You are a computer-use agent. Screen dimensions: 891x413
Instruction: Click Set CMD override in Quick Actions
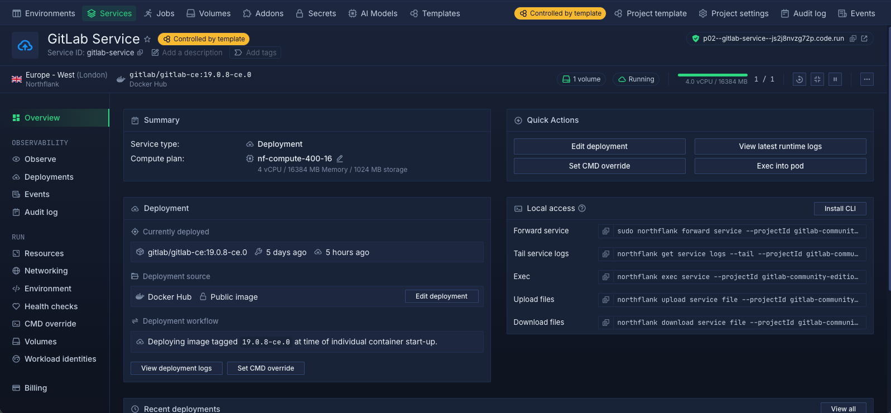pyautogui.click(x=600, y=166)
